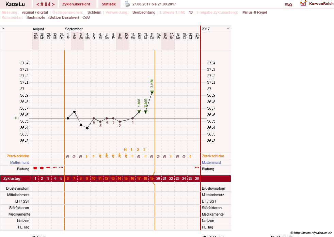Click the 1.hM temperature marker
Viewport: 334px width, 237px height.
coord(139,111)
